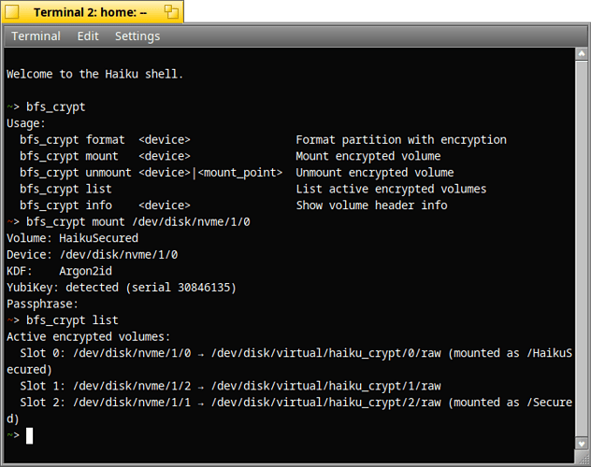591x467 pixels.
Task: Open the Settings menu
Action: (x=137, y=36)
